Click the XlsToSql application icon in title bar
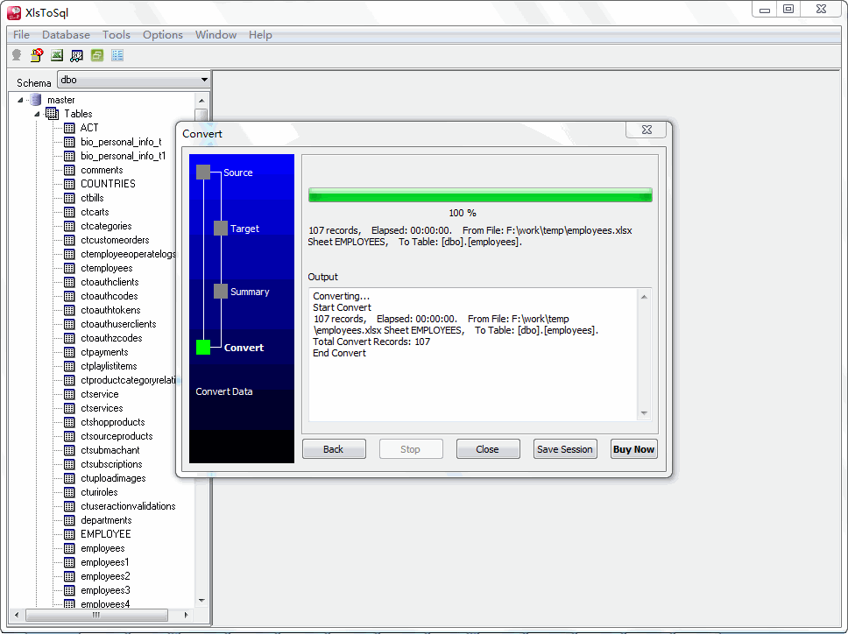Screen dimensions: 848x634 (13, 13)
